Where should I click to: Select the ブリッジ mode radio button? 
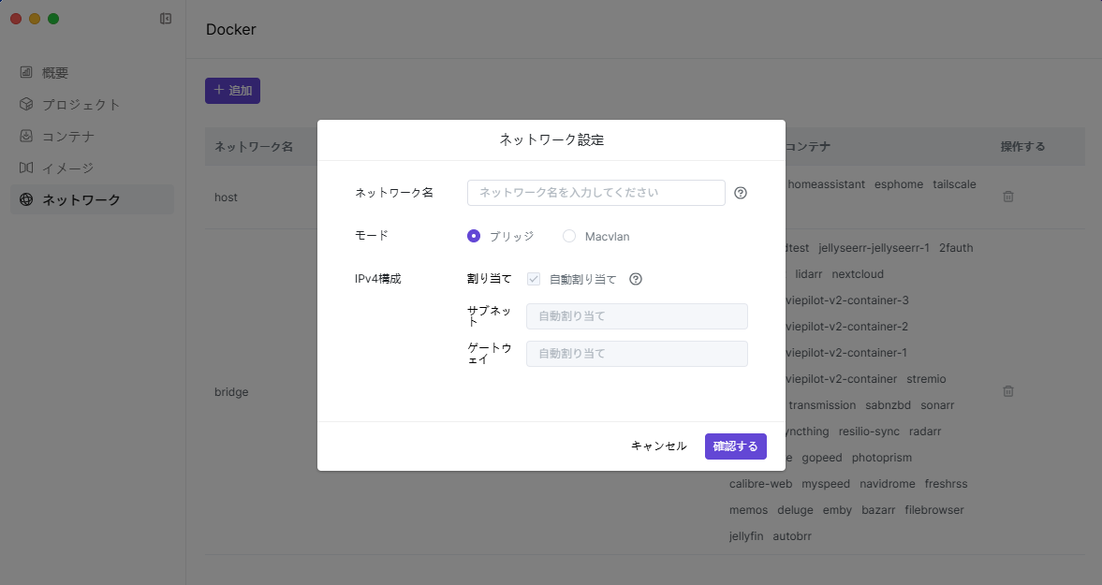[474, 236]
